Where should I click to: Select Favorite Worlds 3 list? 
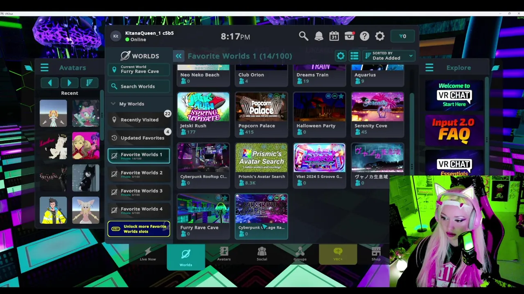139,192
